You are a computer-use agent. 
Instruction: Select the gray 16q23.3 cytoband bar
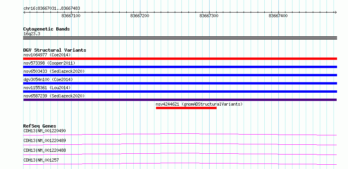180,38
